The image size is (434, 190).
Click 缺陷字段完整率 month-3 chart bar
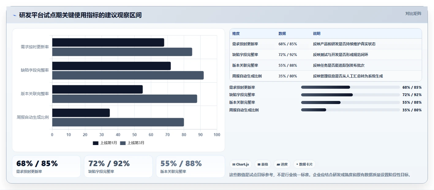[x=128, y=75]
